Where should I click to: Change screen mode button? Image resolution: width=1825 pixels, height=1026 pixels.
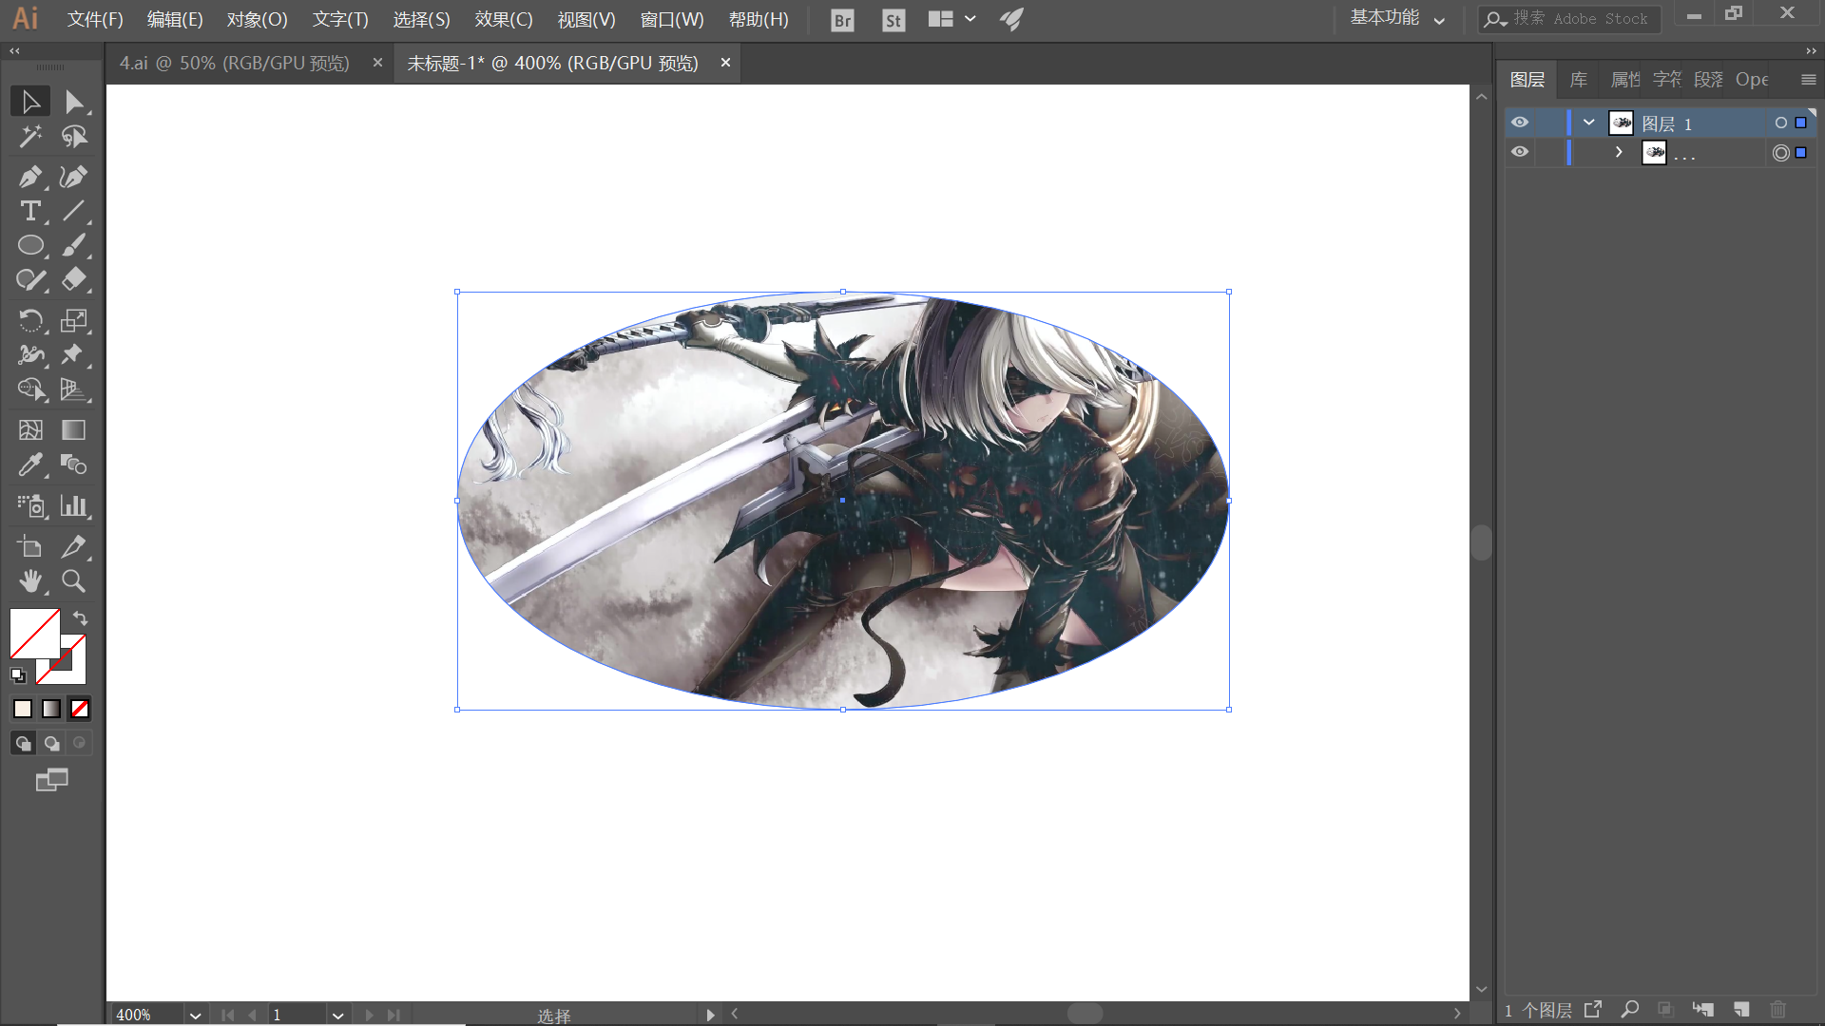[x=52, y=780]
